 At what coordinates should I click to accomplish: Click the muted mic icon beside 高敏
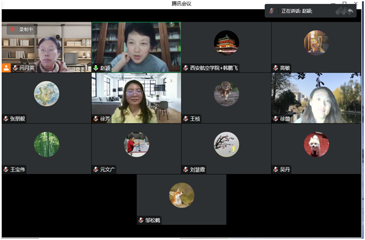(275, 68)
